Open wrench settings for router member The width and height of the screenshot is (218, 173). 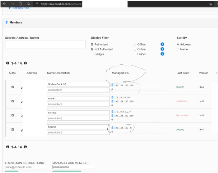pyautogui.click(x=22, y=102)
